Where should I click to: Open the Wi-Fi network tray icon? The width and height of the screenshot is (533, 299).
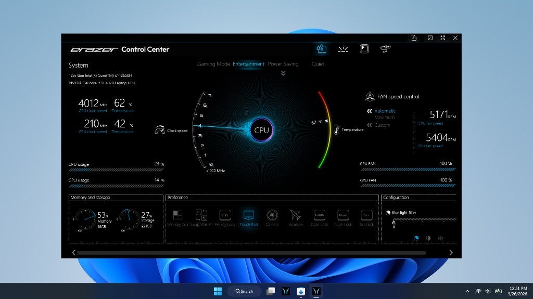[x=478, y=291]
